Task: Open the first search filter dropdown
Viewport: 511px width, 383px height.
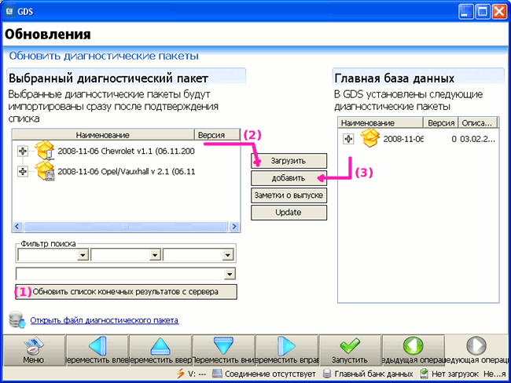Action: coord(83,255)
